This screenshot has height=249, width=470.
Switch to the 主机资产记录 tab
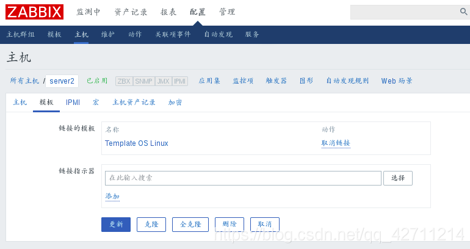click(x=134, y=103)
